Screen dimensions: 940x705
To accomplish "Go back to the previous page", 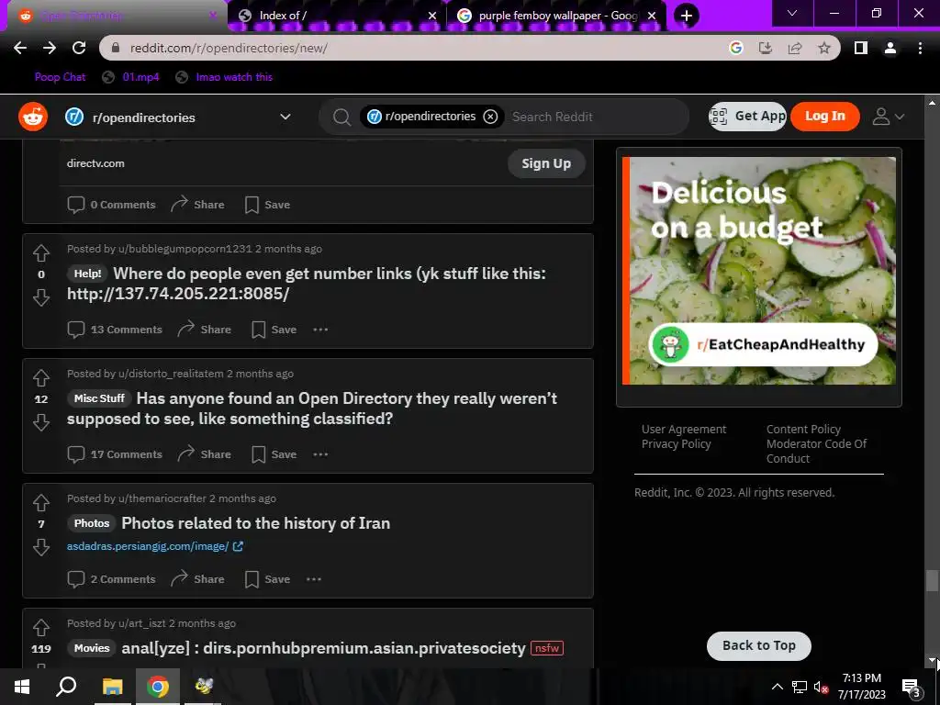I will pos(20,48).
